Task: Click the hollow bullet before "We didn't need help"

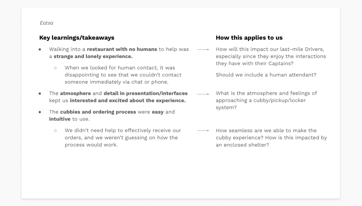Action: [x=55, y=131]
